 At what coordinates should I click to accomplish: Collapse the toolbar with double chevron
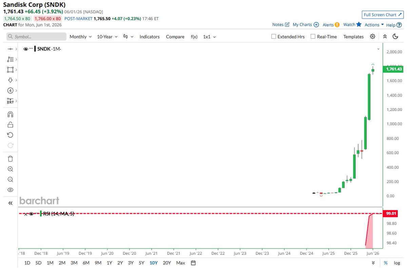tap(385, 37)
